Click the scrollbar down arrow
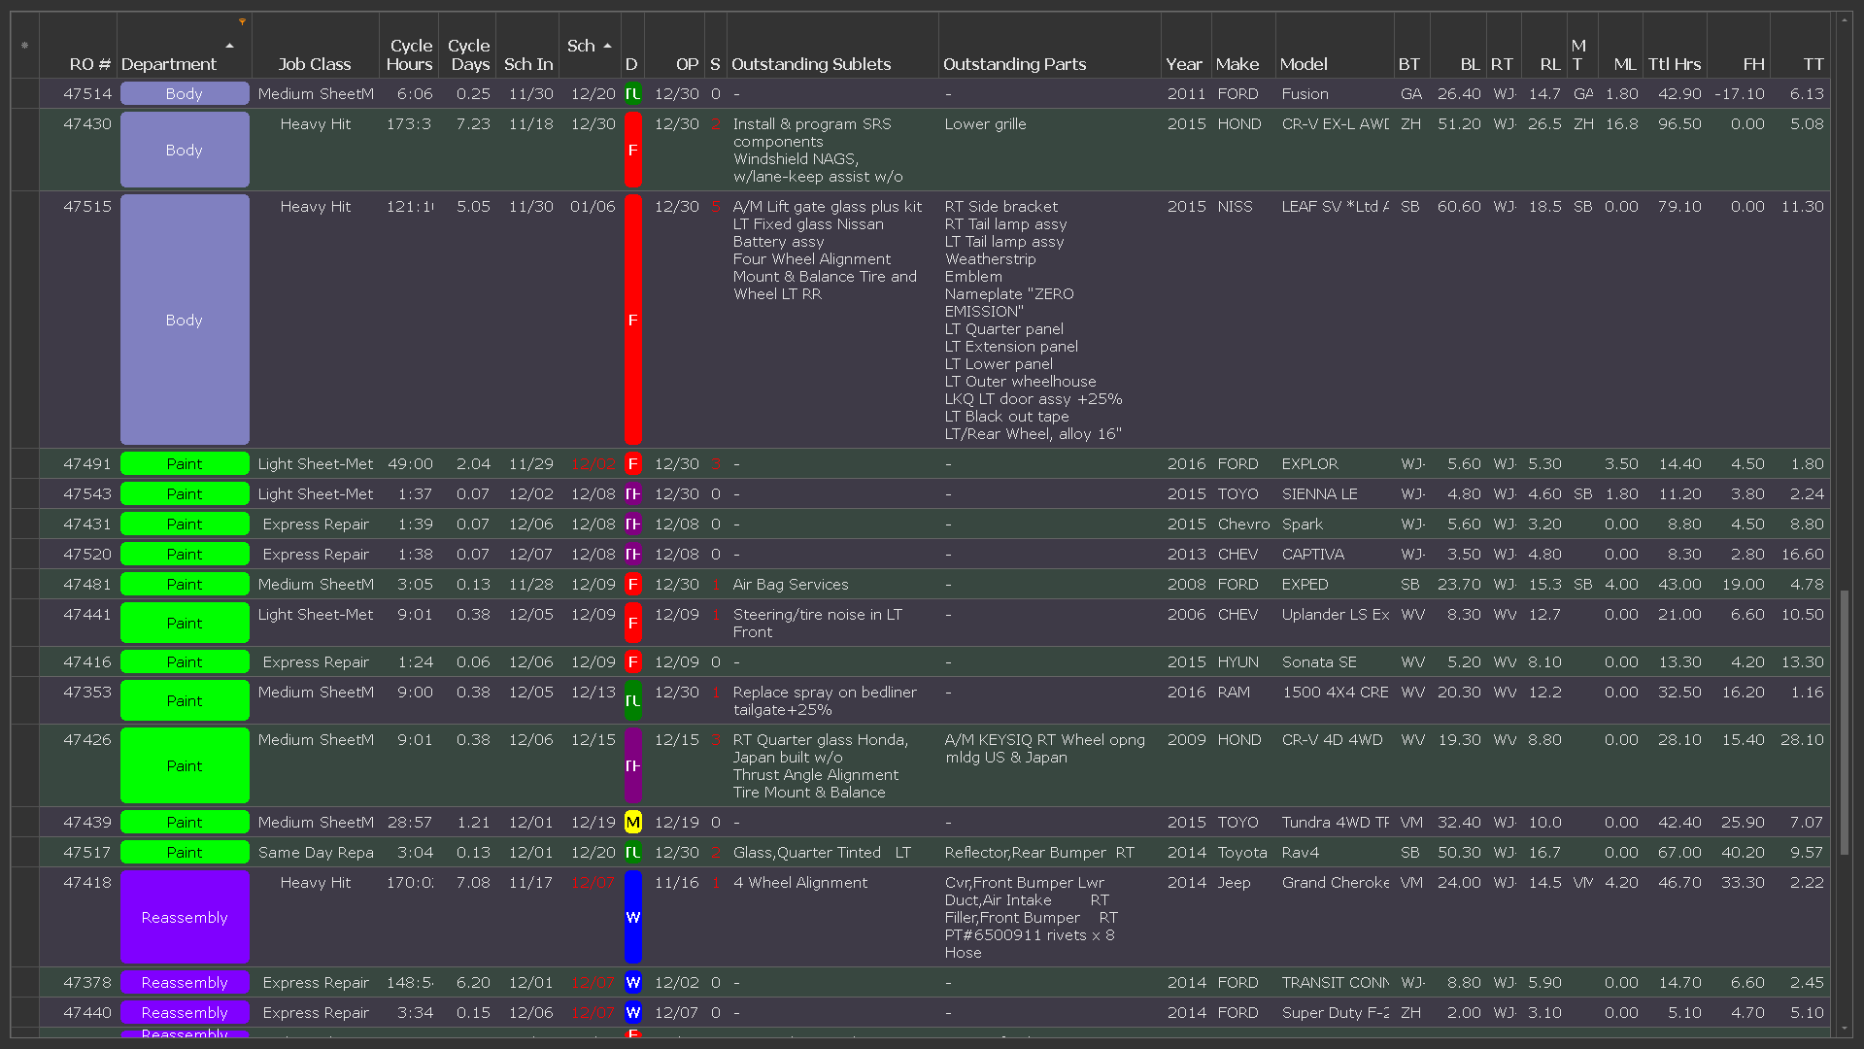The height and width of the screenshot is (1049, 1864). click(1844, 1028)
